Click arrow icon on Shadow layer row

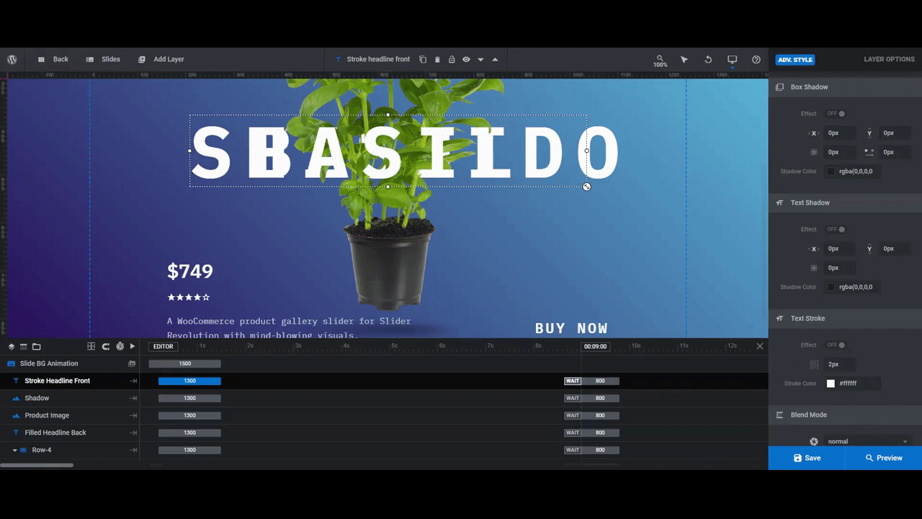point(133,398)
